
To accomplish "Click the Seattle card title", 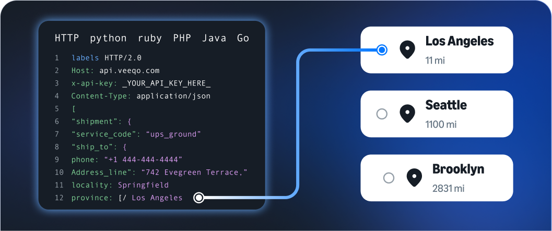I will 446,105.
